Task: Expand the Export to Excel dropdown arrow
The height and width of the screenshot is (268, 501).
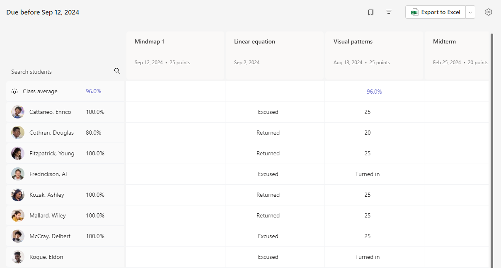Action: pos(470,12)
